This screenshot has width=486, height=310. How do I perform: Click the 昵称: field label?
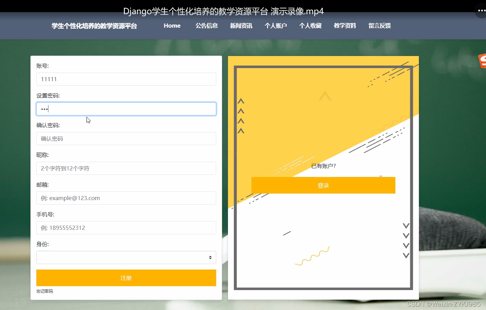click(x=43, y=155)
